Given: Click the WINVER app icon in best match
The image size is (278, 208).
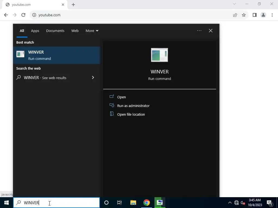Looking at the screenshot, I should [20, 54].
